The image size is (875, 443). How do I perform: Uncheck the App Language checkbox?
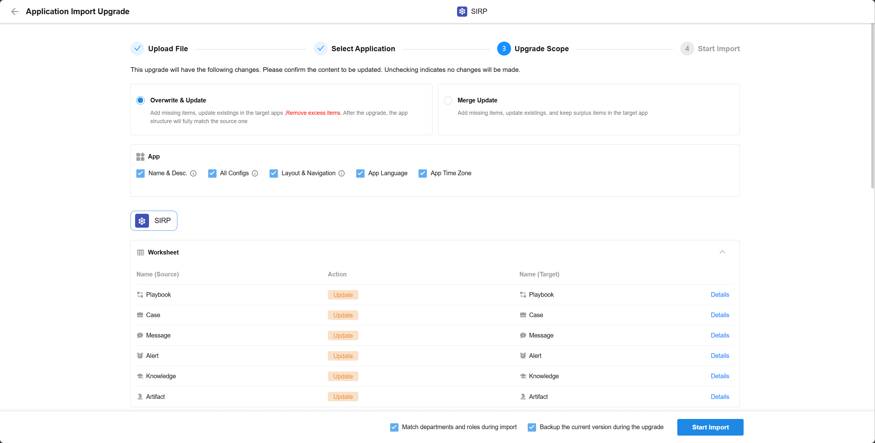(x=360, y=173)
